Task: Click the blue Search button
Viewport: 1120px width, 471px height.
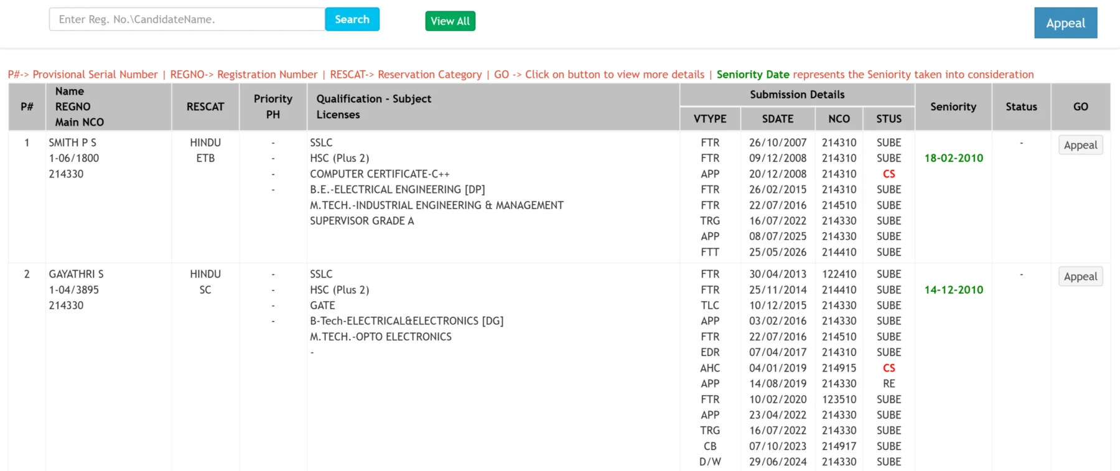Action: (x=352, y=19)
